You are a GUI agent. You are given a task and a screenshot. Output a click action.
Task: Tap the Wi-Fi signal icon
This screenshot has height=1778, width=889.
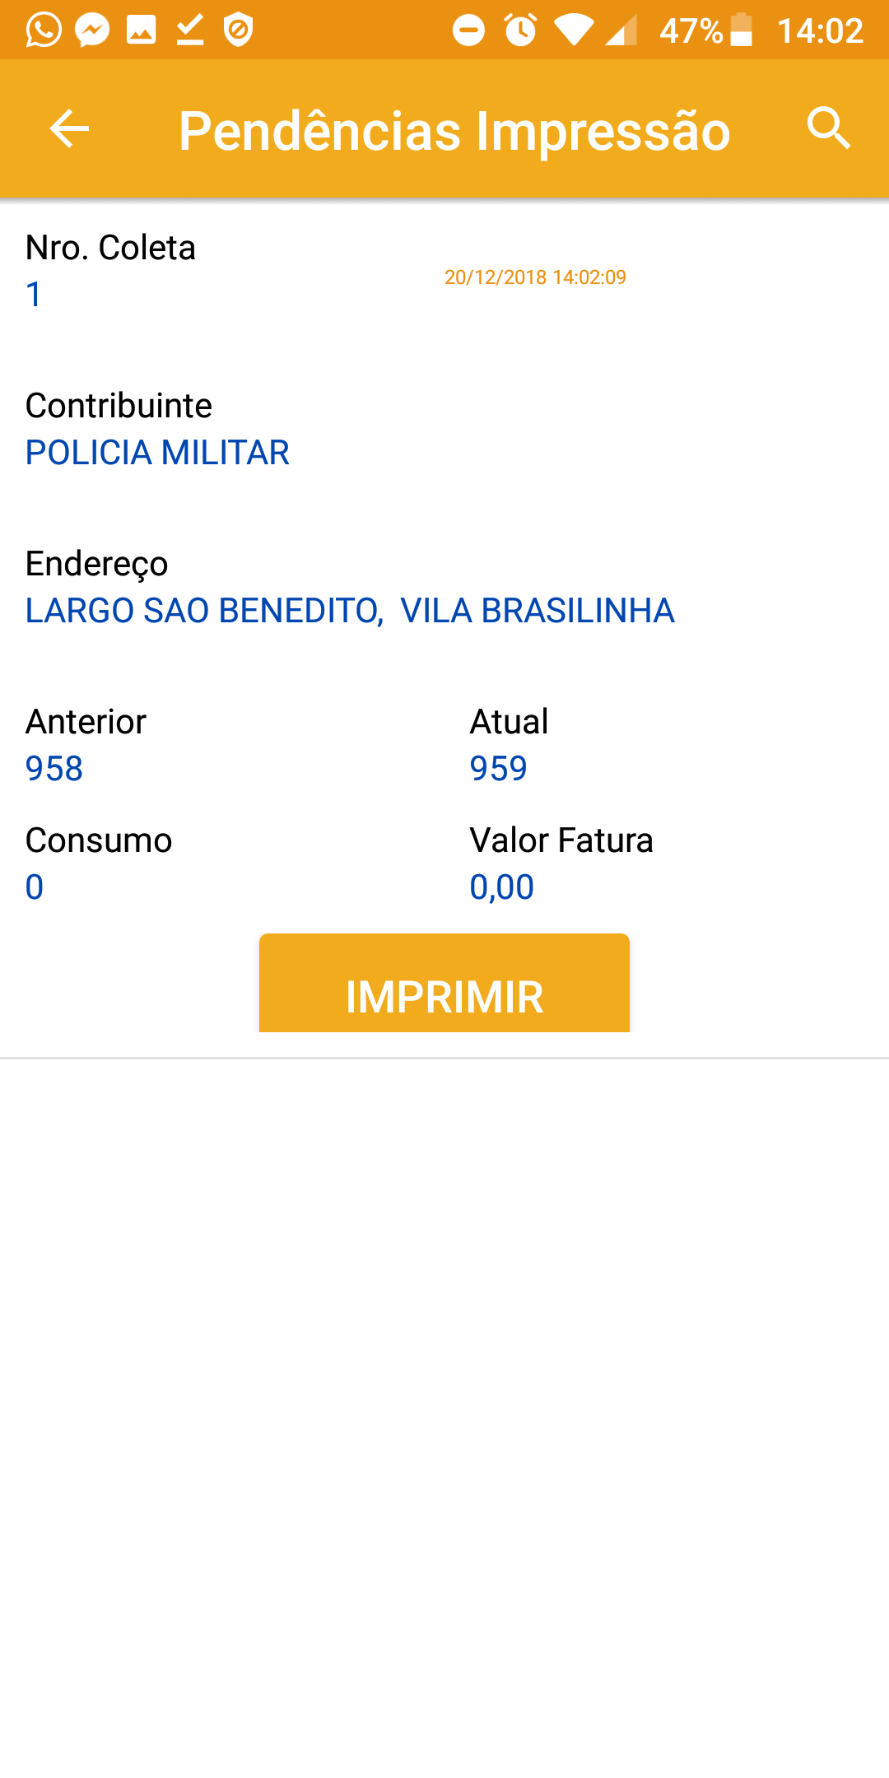tap(573, 30)
